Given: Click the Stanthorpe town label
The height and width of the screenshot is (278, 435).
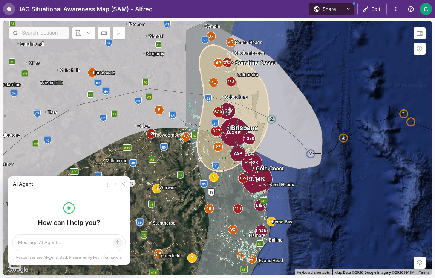Looking at the screenshot, I should (x=164, y=223).
